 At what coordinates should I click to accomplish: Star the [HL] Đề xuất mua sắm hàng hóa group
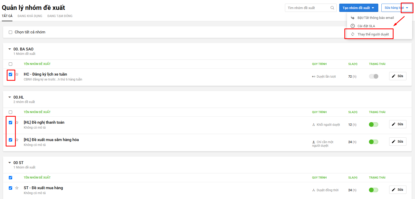click(x=17, y=140)
